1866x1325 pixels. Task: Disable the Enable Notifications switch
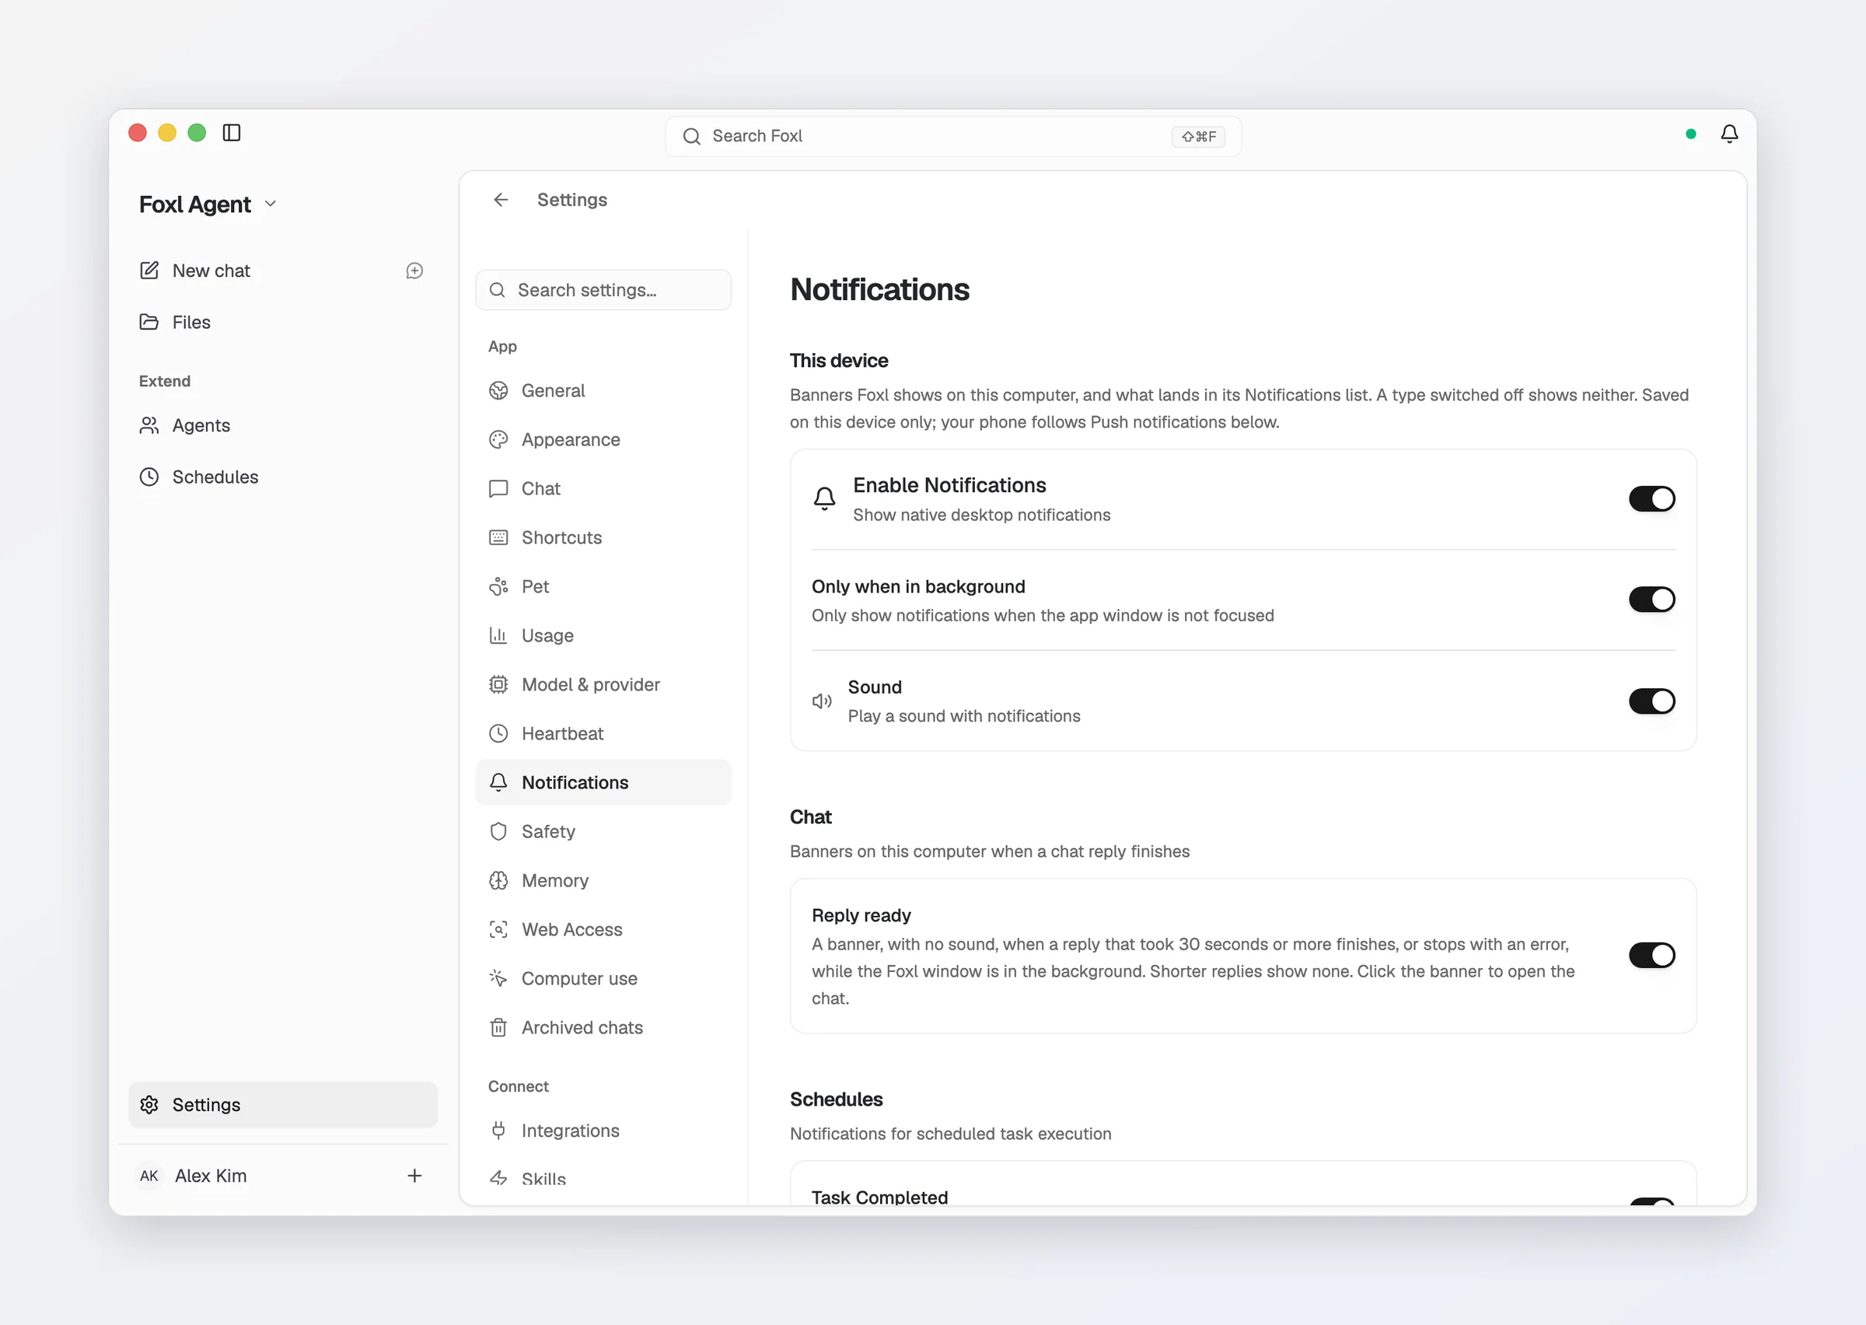[x=1651, y=498]
